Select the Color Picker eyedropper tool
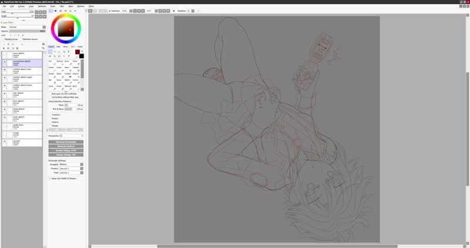The width and height of the screenshot is (470, 248). coord(68,56)
